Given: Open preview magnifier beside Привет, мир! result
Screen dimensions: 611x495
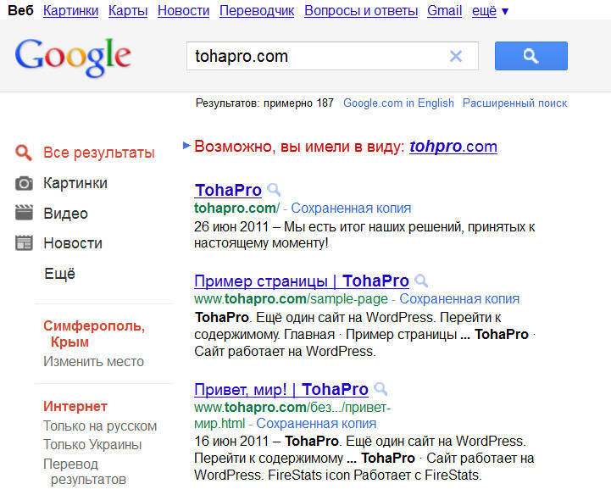Looking at the screenshot, I should pos(380,389).
